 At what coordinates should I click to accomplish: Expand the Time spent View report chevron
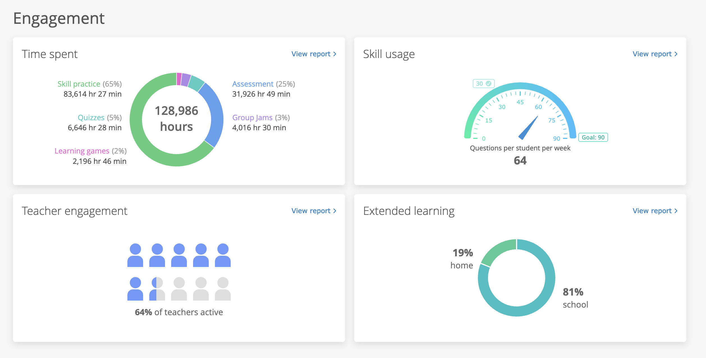(334, 54)
